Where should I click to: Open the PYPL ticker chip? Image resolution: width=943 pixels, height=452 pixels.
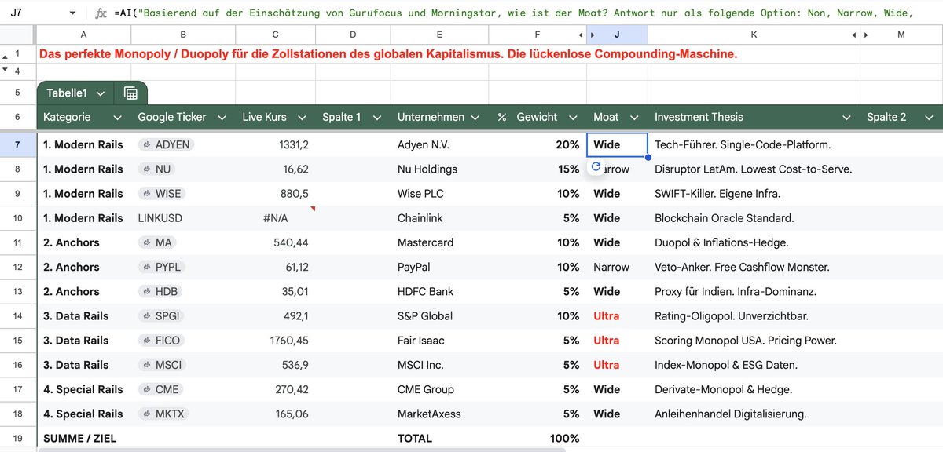(x=163, y=267)
